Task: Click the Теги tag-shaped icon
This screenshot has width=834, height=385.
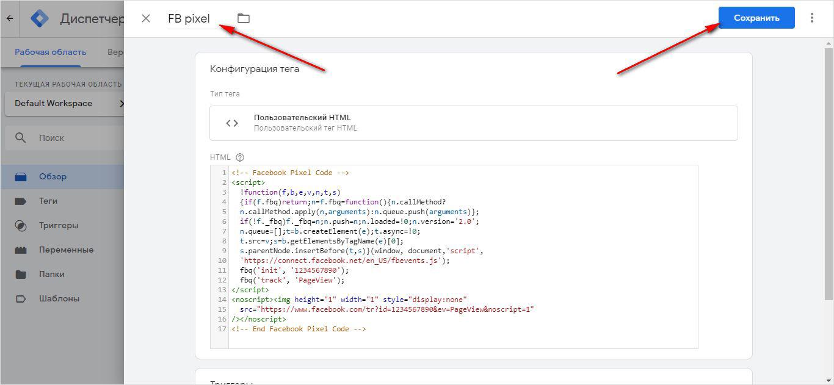Action: (21, 201)
